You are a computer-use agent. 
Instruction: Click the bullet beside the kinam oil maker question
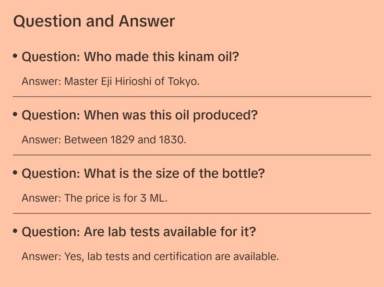coord(15,57)
